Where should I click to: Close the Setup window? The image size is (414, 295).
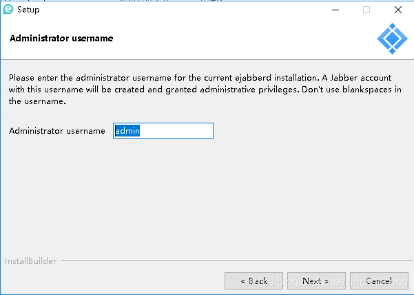click(x=398, y=10)
